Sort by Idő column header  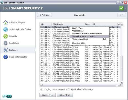click(x=46, y=24)
